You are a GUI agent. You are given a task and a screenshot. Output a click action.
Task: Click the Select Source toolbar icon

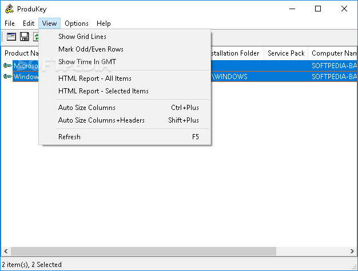11,37
